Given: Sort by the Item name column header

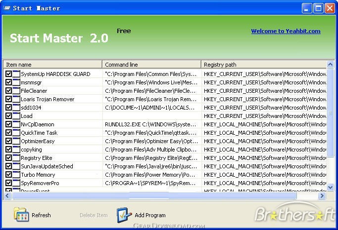Looking at the screenshot, I should (53, 65).
